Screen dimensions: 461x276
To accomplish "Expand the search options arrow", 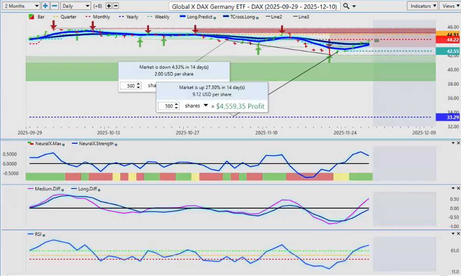I will [x=355, y=6].
